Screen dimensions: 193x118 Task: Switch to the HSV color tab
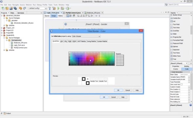pos(62,41)
